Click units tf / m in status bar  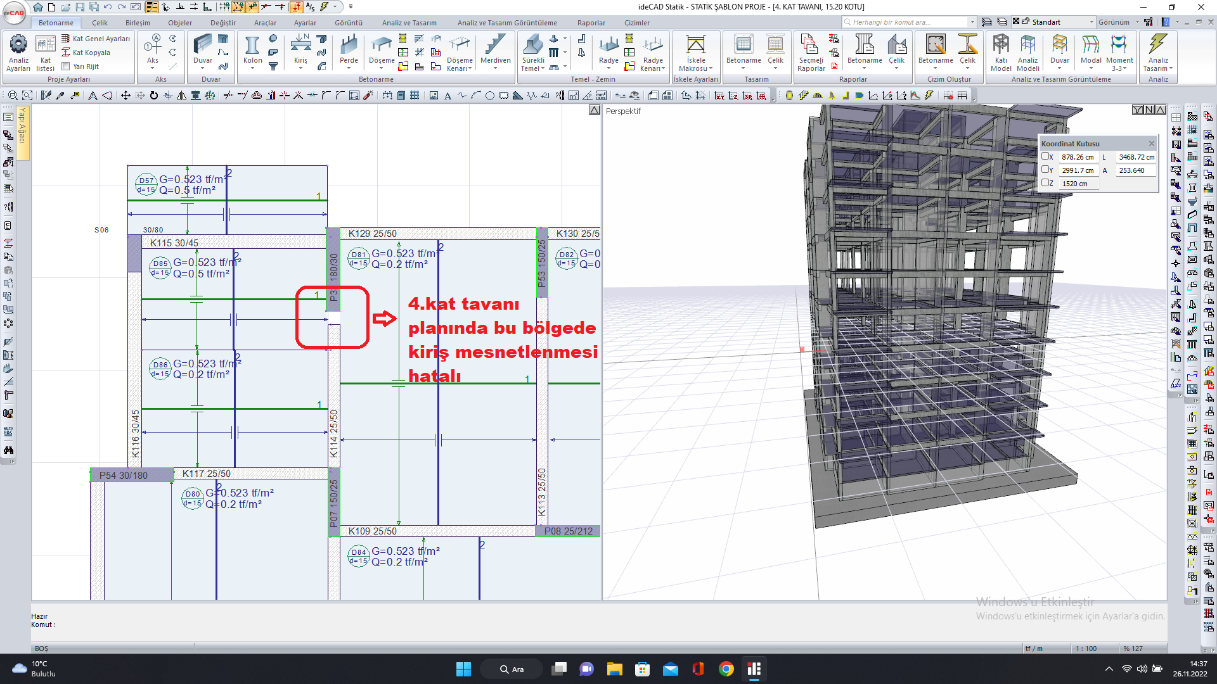tap(1034, 649)
